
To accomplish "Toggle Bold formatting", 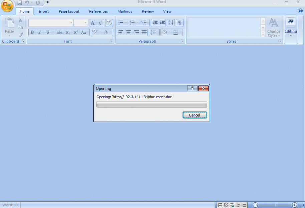I will [32, 32].
